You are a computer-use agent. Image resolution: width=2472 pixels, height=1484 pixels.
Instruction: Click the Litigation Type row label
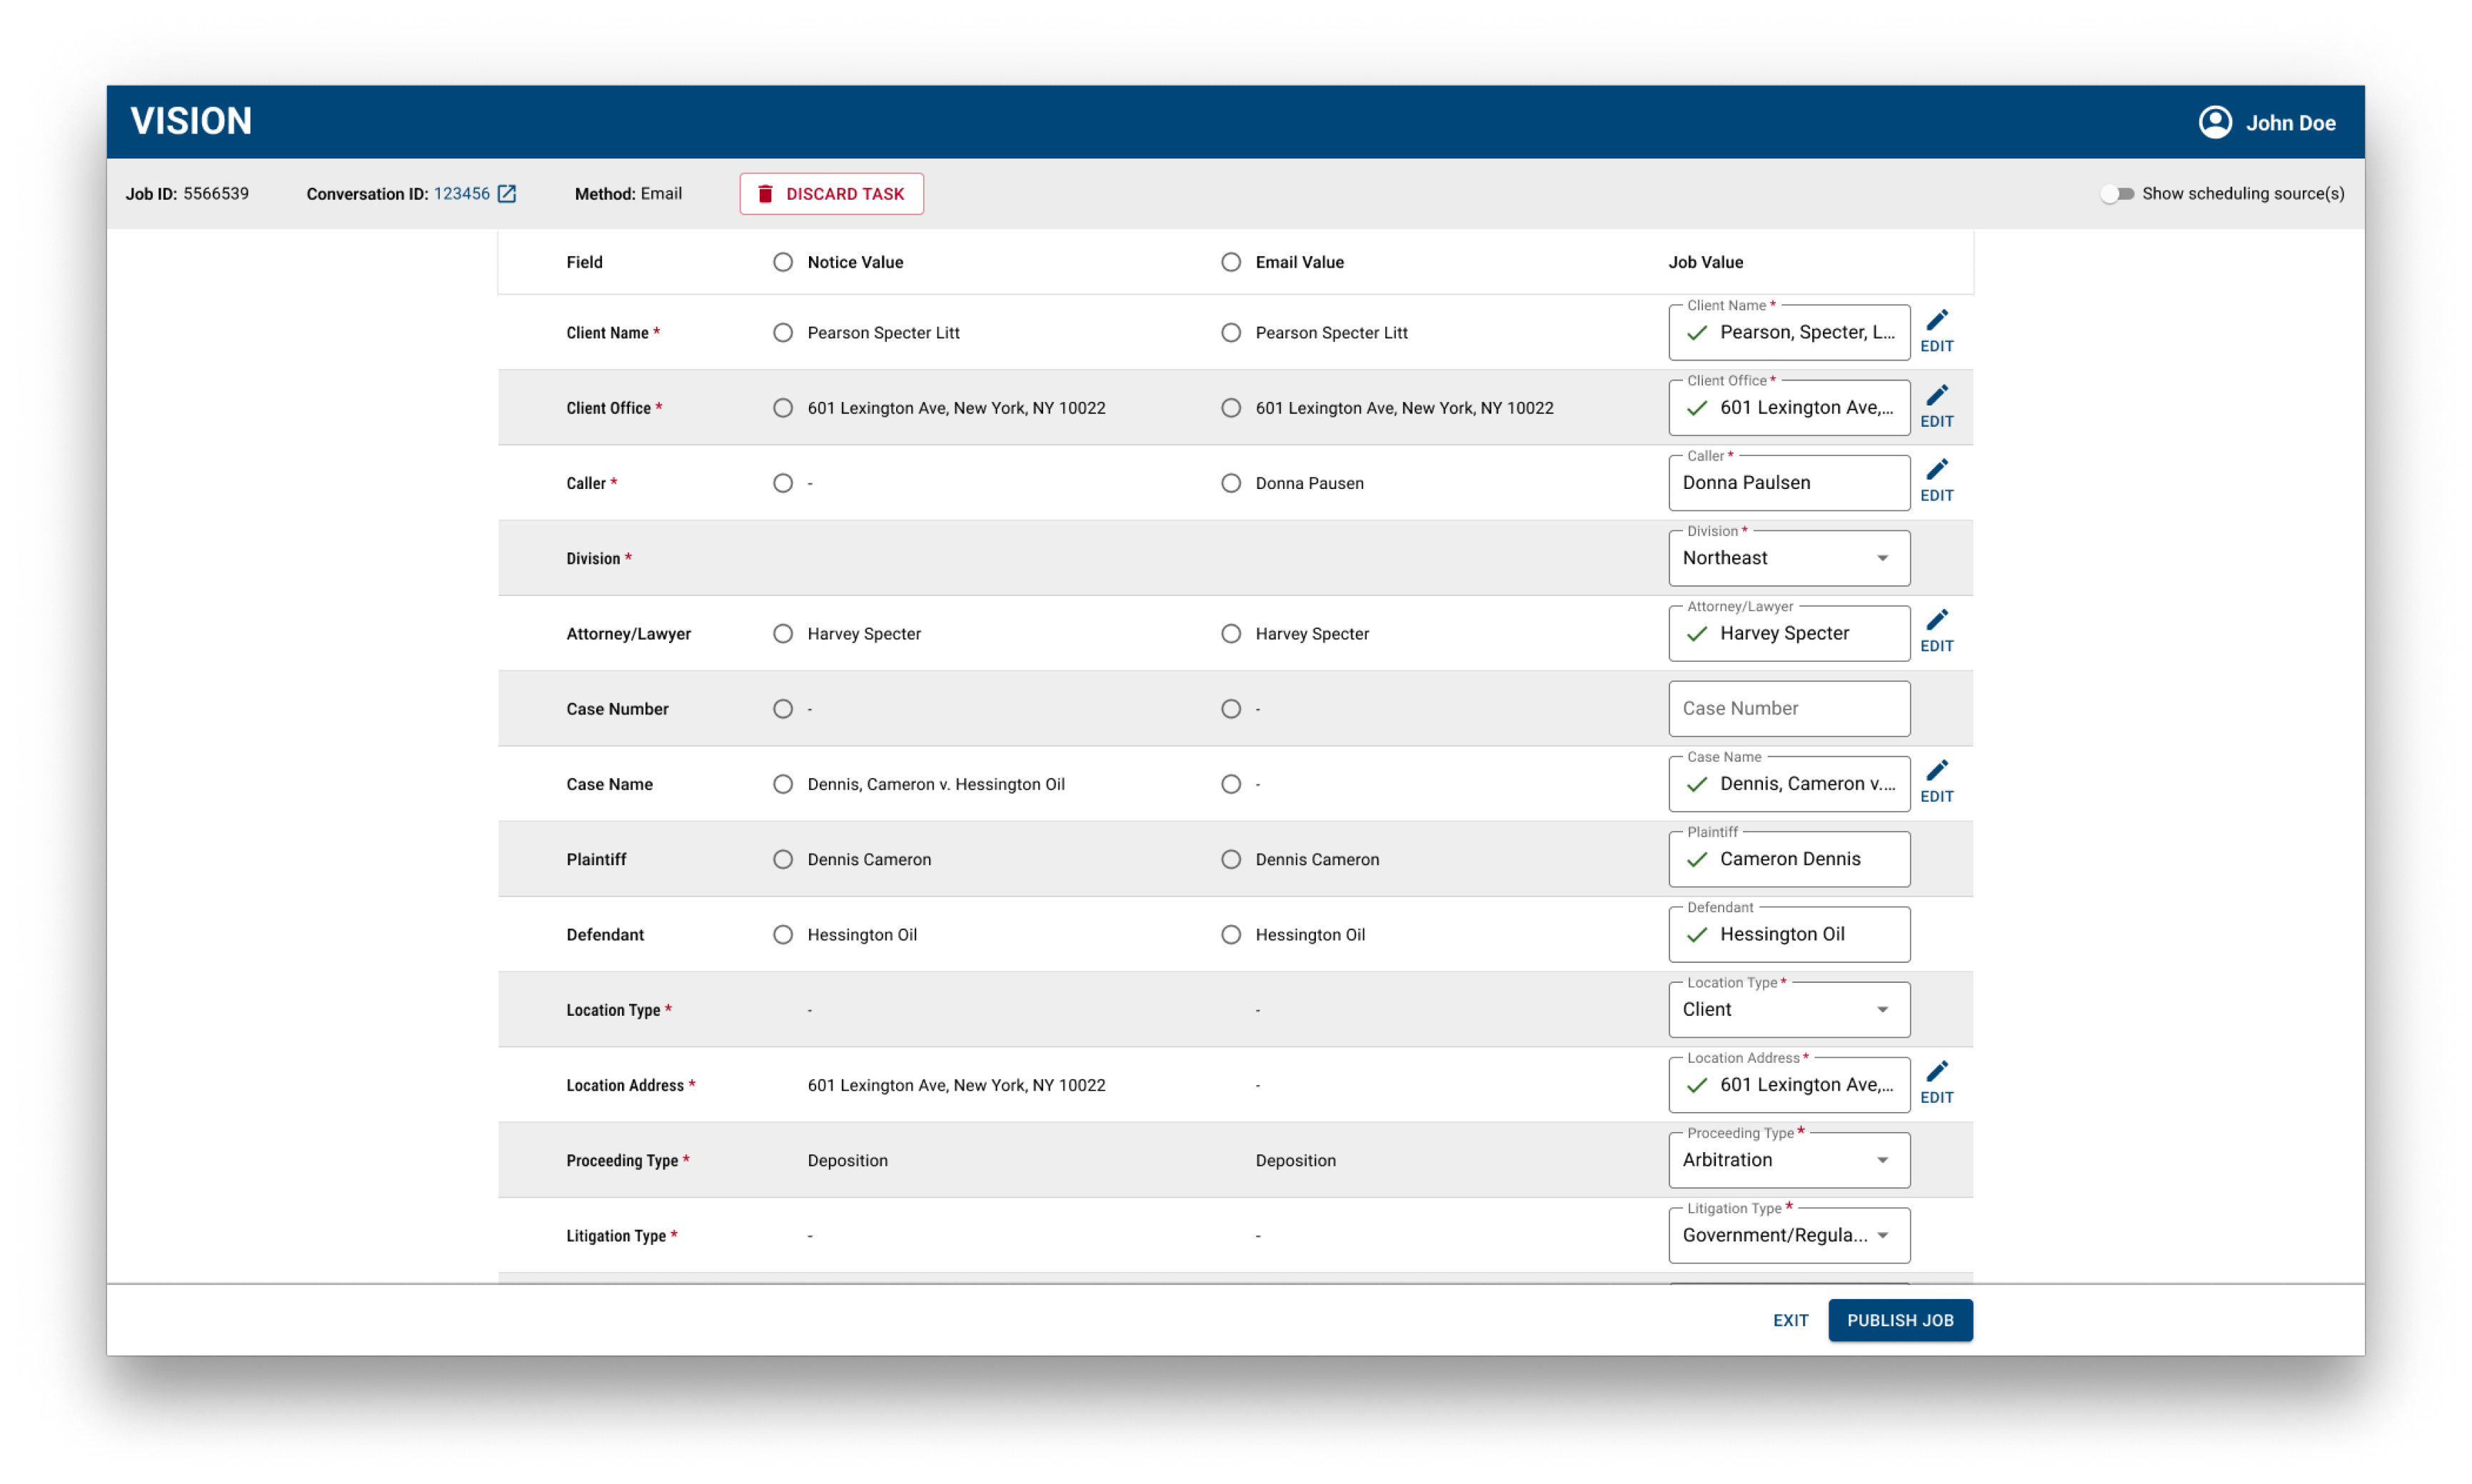pos(621,1236)
